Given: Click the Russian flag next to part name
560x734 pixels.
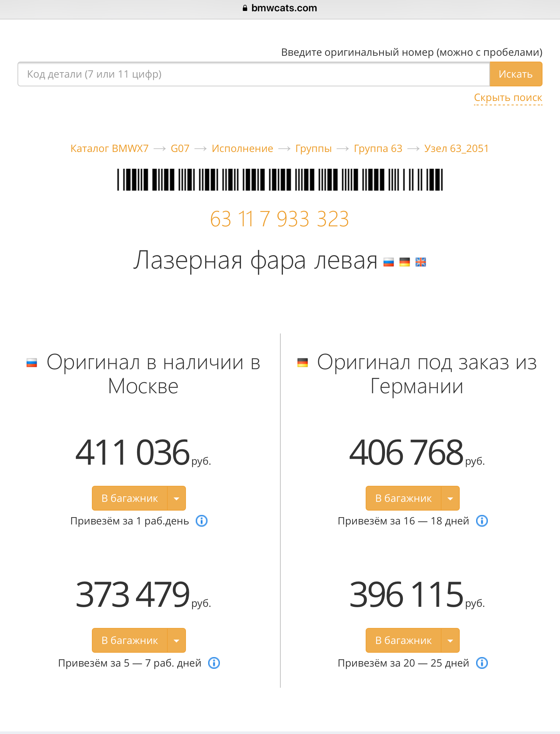Looking at the screenshot, I should (x=389, y=262).
